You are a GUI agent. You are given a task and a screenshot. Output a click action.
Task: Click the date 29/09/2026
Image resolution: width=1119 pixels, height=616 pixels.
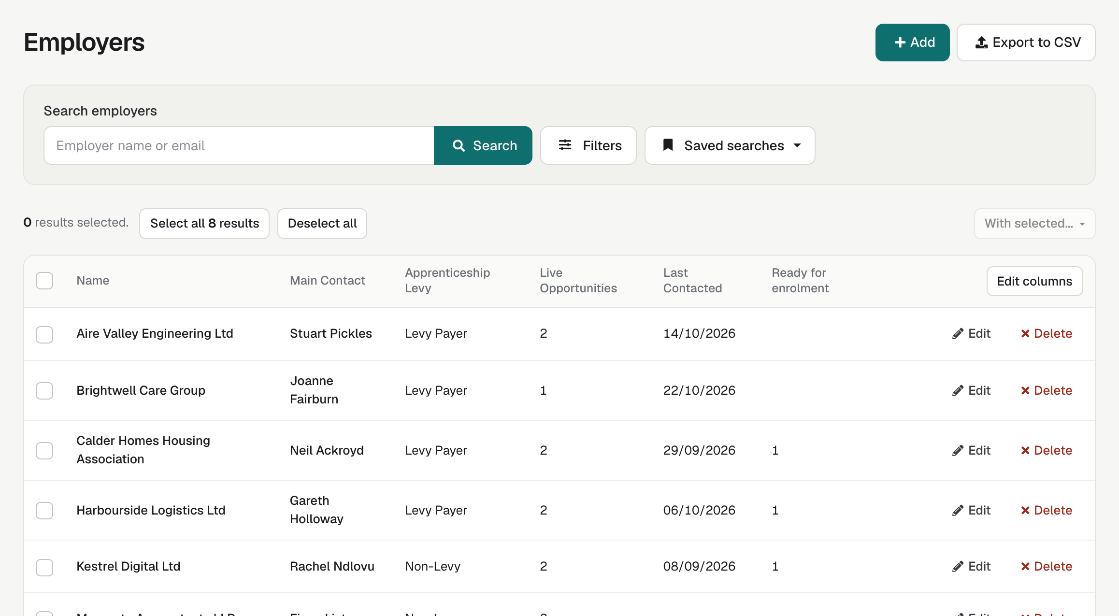[x=699, y=450]
